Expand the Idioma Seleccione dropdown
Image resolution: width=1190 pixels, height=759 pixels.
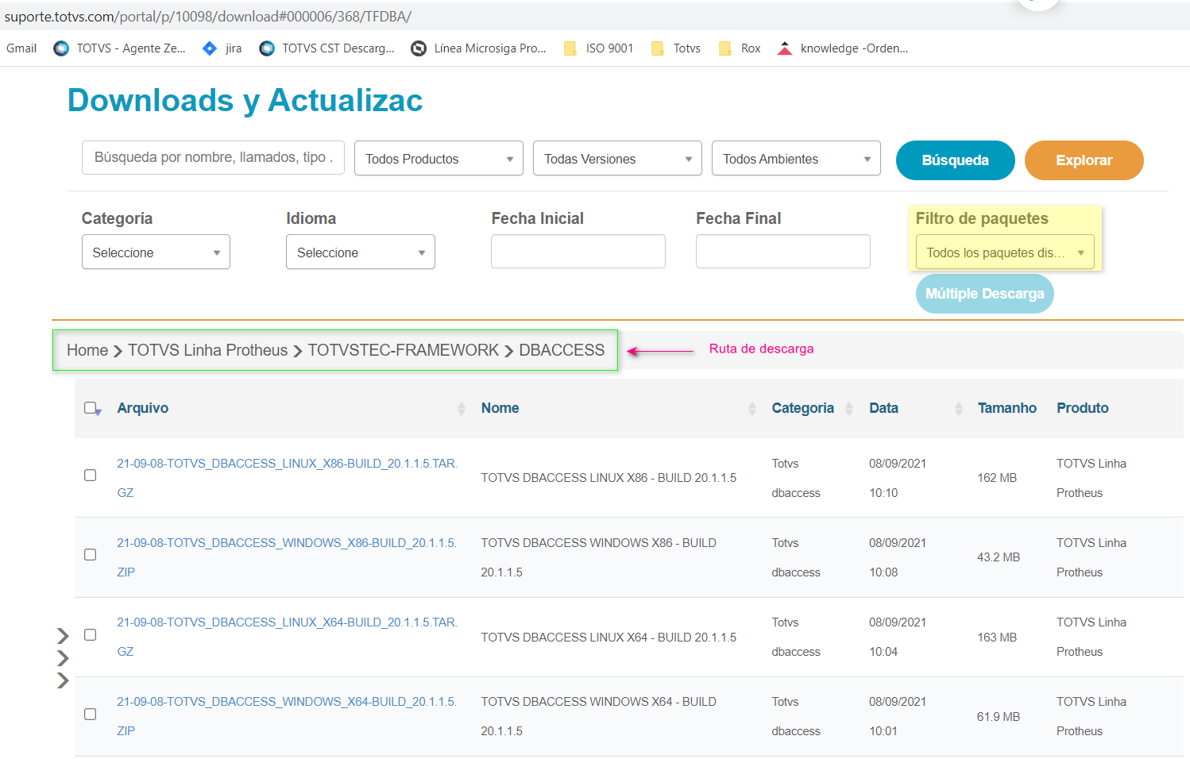click(x=361, y=252)
